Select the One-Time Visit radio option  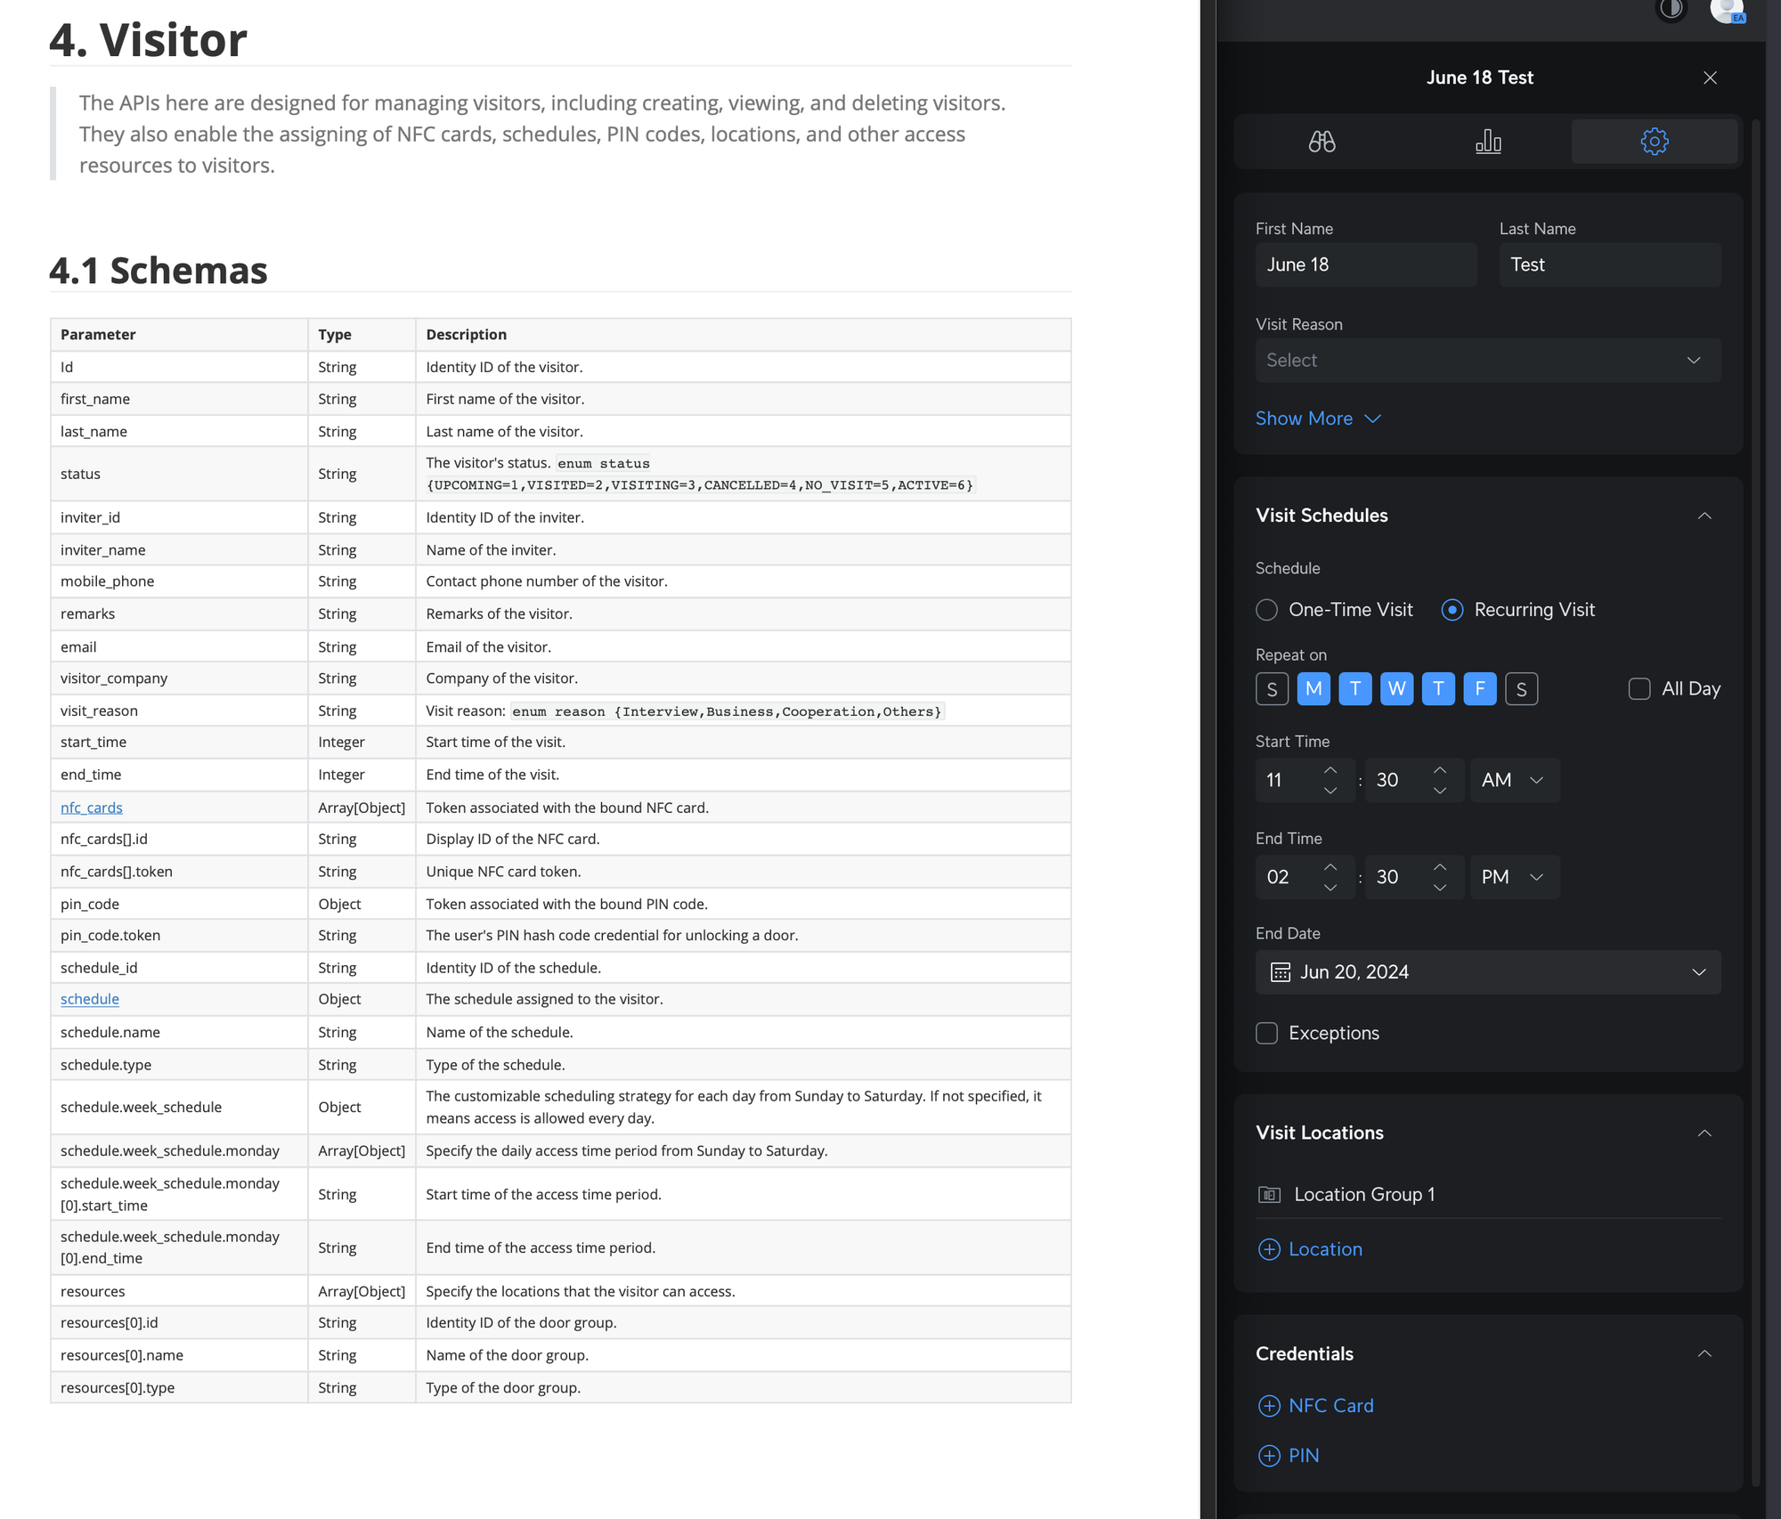(1266, 610)
